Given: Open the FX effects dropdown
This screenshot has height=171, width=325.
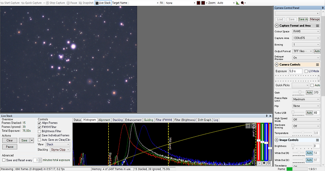Looking at the screenshot, I should [x=195, y=3].
